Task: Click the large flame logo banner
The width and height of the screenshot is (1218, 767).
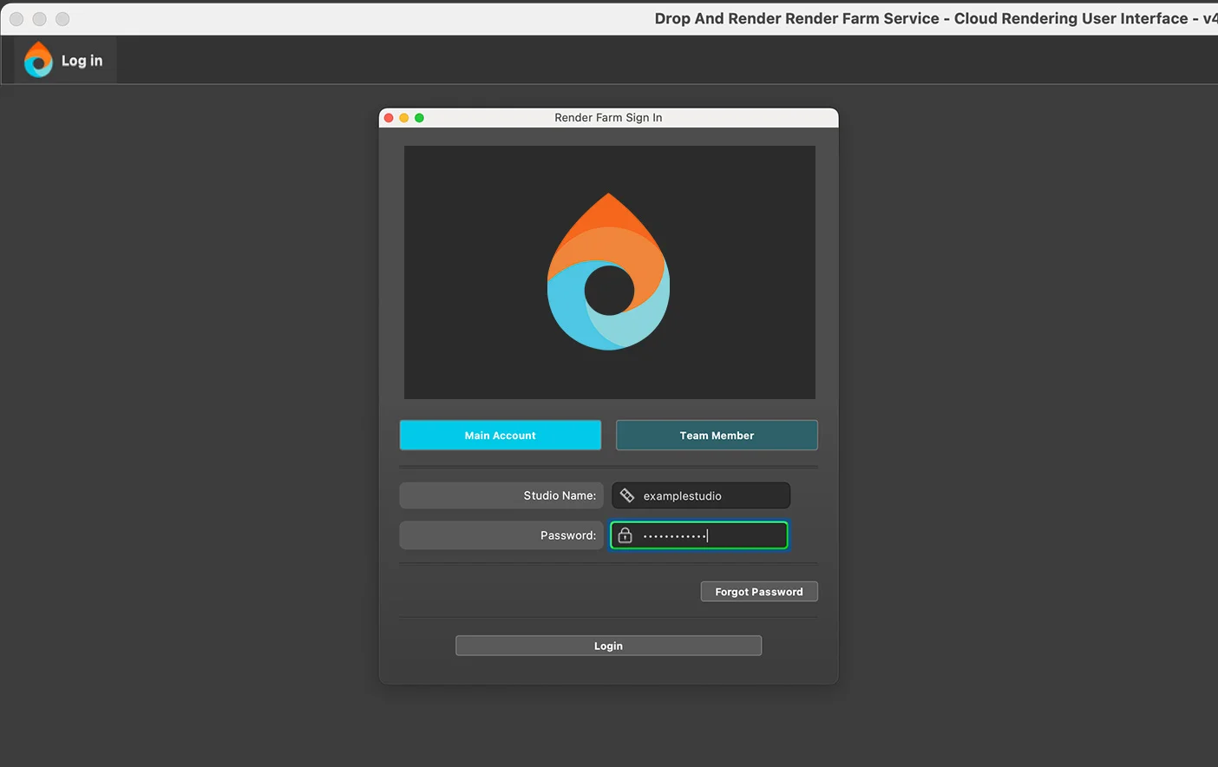Action: point(609,272)
